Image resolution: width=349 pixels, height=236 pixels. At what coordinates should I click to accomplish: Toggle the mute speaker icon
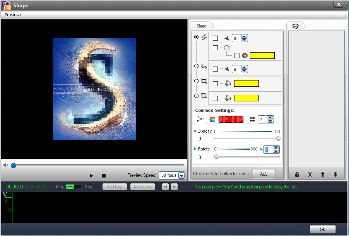click(6, 165)
